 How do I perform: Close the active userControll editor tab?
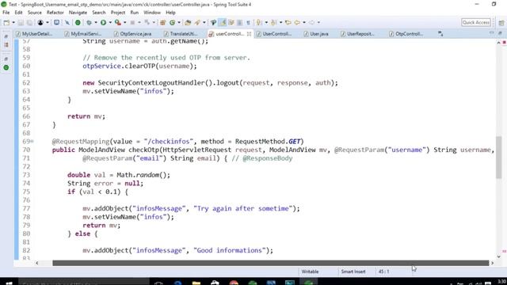click(249, 33)
